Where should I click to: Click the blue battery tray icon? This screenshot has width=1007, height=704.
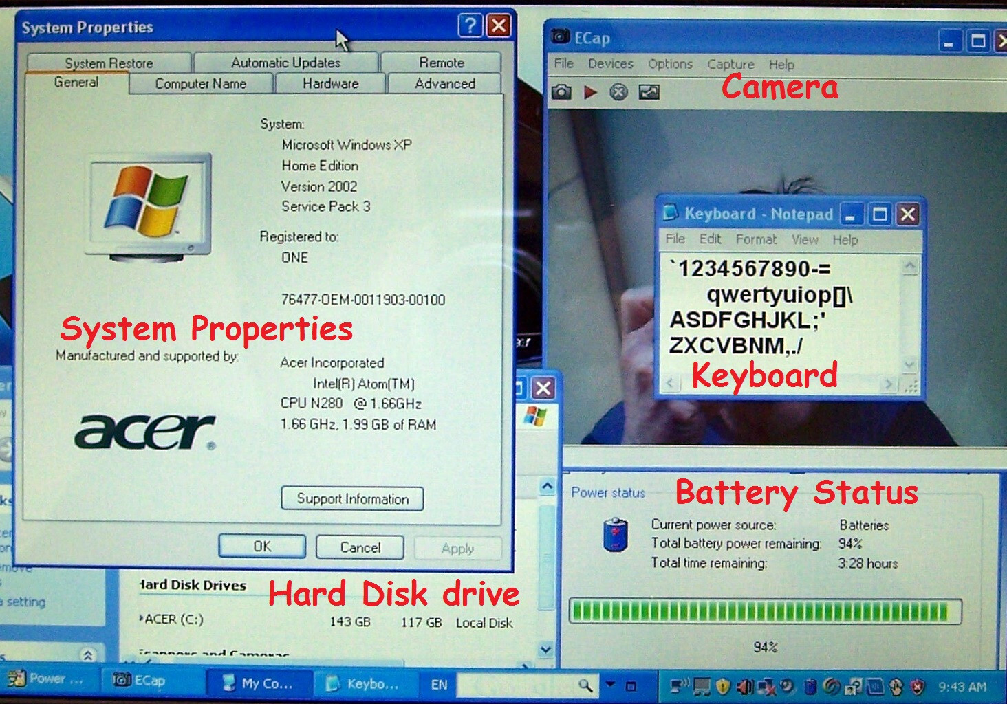(x=810, y=686)
